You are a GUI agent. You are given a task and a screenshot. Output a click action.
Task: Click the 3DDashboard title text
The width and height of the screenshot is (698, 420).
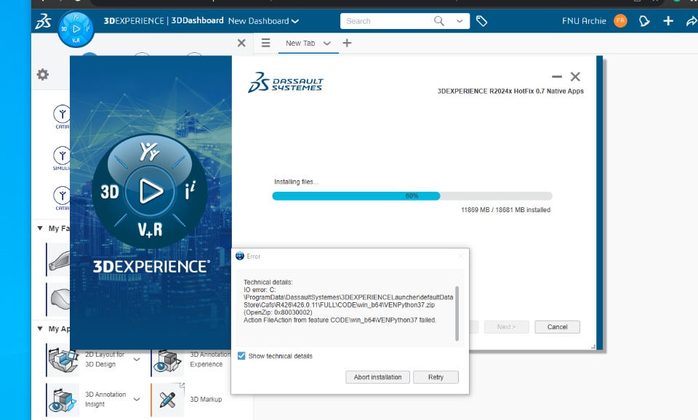click(197, 20)
